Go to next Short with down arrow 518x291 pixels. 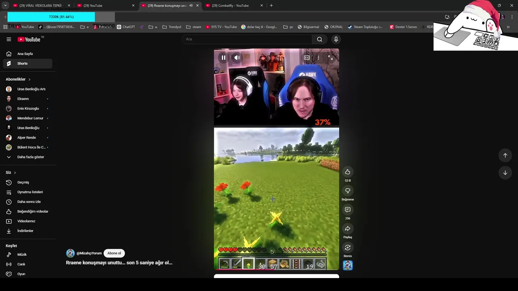click(505, 173)
